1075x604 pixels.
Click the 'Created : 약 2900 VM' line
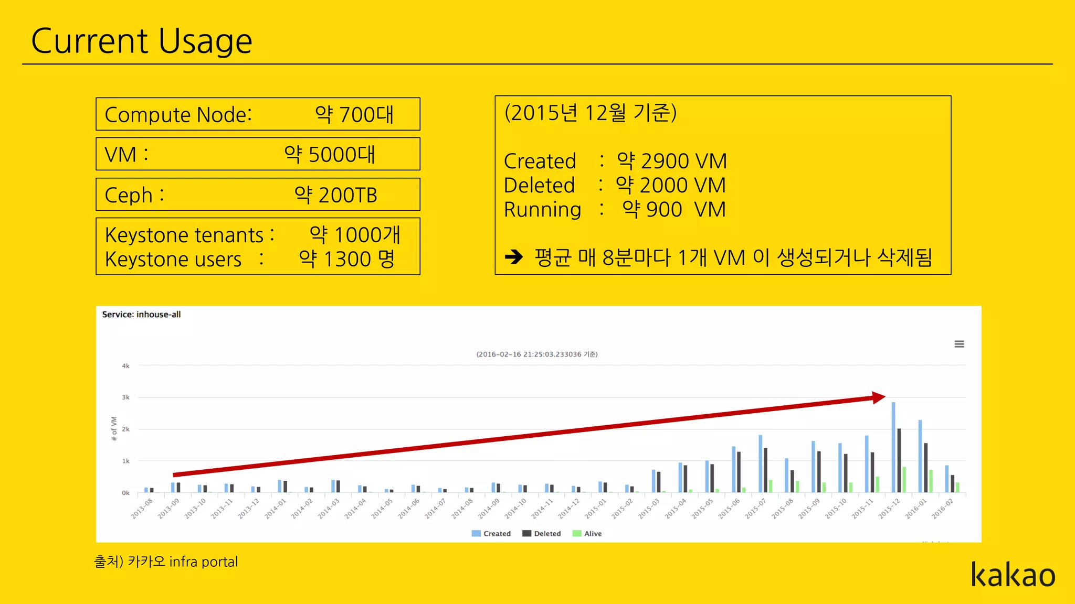615,161
